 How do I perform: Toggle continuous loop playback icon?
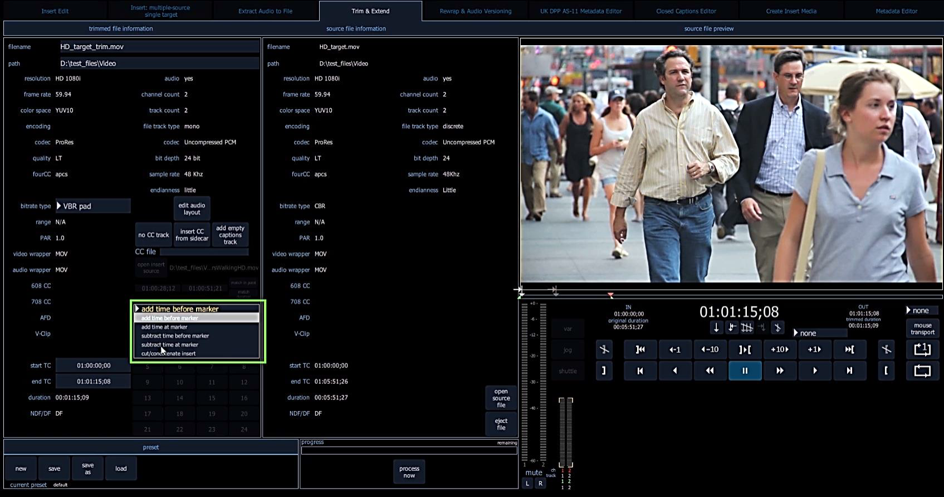tap(922, 371)
